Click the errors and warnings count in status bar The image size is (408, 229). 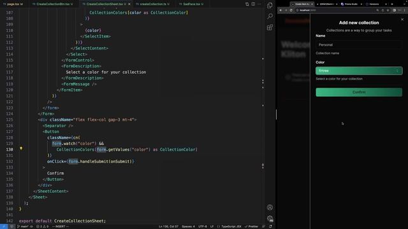point(43,226)
